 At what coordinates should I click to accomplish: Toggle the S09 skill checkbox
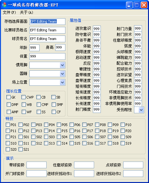pyautogui.click(x=123, y=137)
